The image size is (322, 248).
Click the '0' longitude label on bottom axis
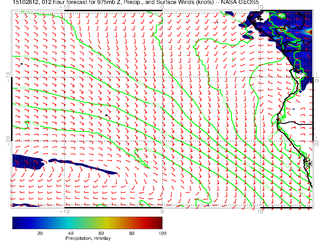pos(162,211)
